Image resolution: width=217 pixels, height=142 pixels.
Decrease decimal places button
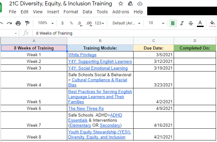tap(80, 23)
